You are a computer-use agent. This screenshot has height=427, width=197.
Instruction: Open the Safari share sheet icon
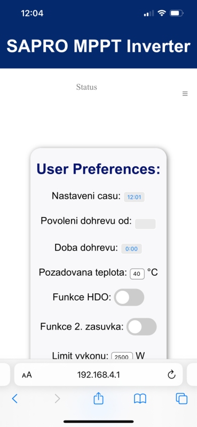98,398
